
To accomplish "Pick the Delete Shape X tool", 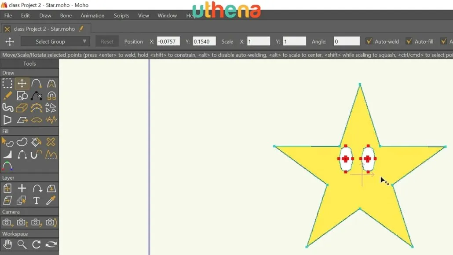I will [x=51, y=142].
